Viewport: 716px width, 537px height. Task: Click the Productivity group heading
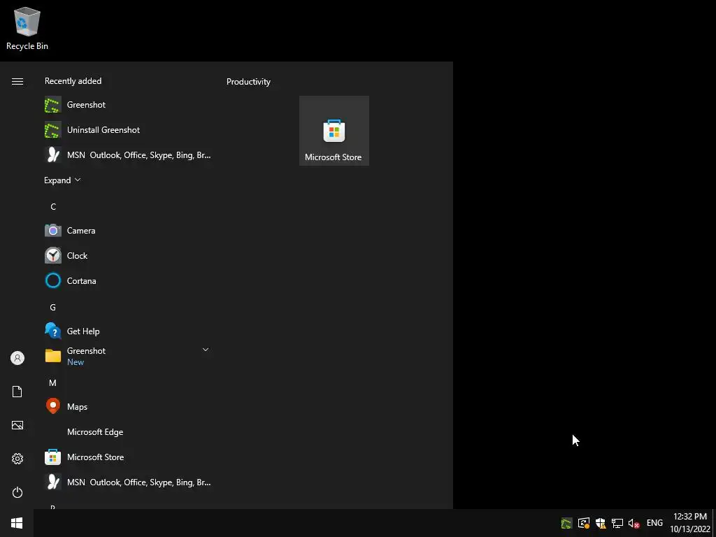248,82
